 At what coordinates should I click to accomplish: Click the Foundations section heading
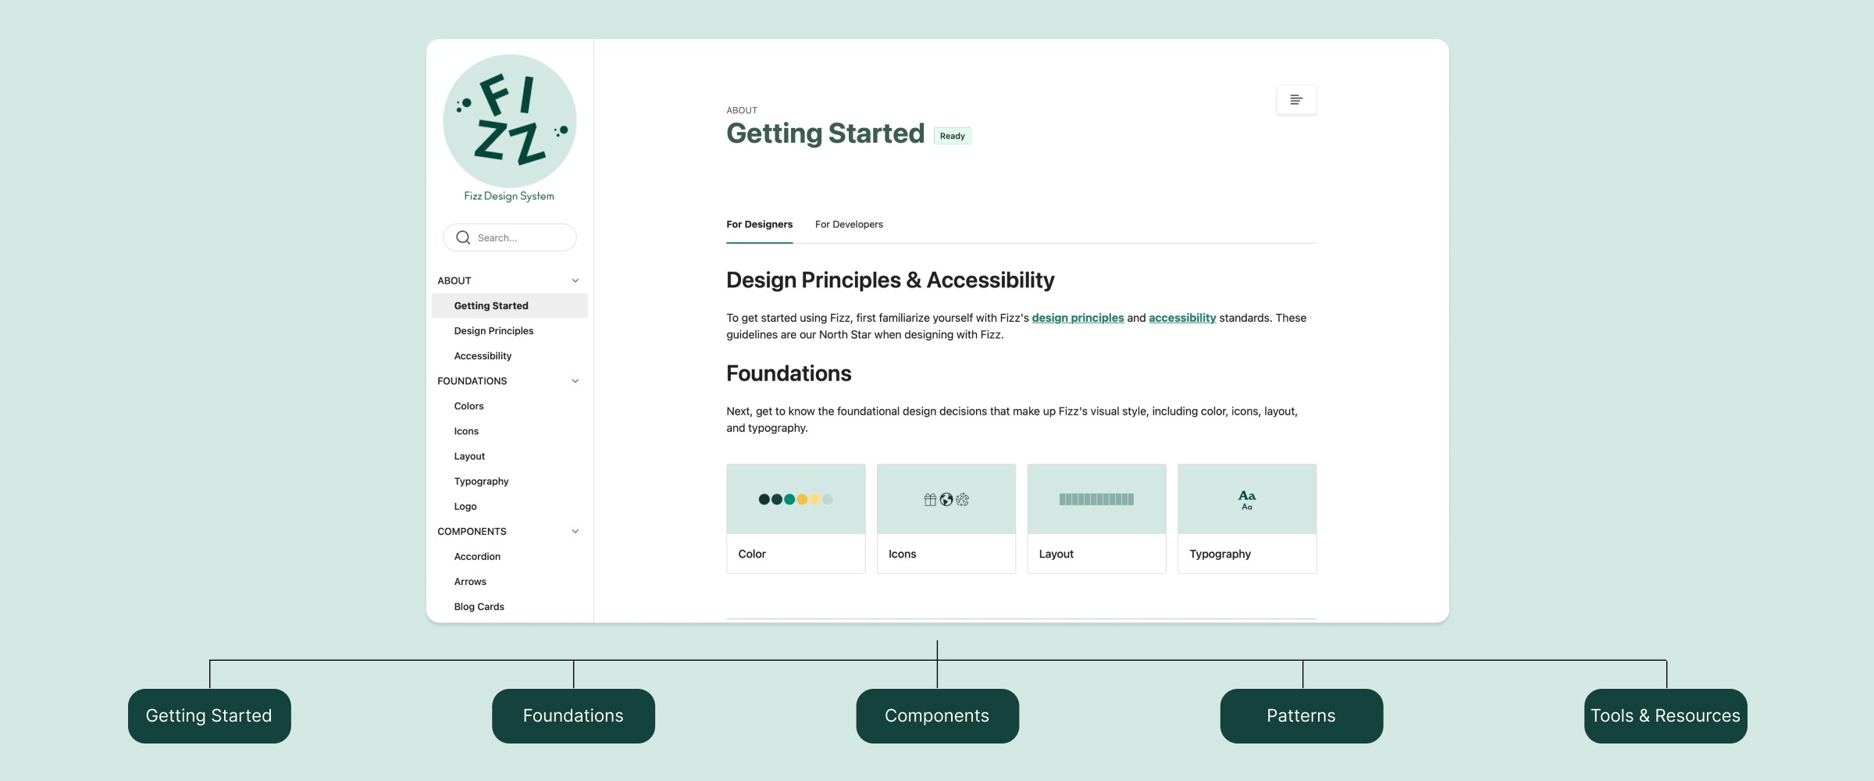click(789, 373)
